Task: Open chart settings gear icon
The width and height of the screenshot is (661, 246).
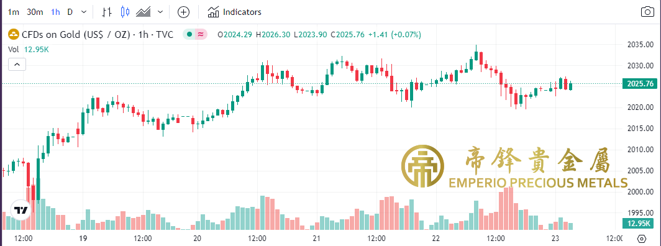Action: pyautogui.click(x=641, y=238)
